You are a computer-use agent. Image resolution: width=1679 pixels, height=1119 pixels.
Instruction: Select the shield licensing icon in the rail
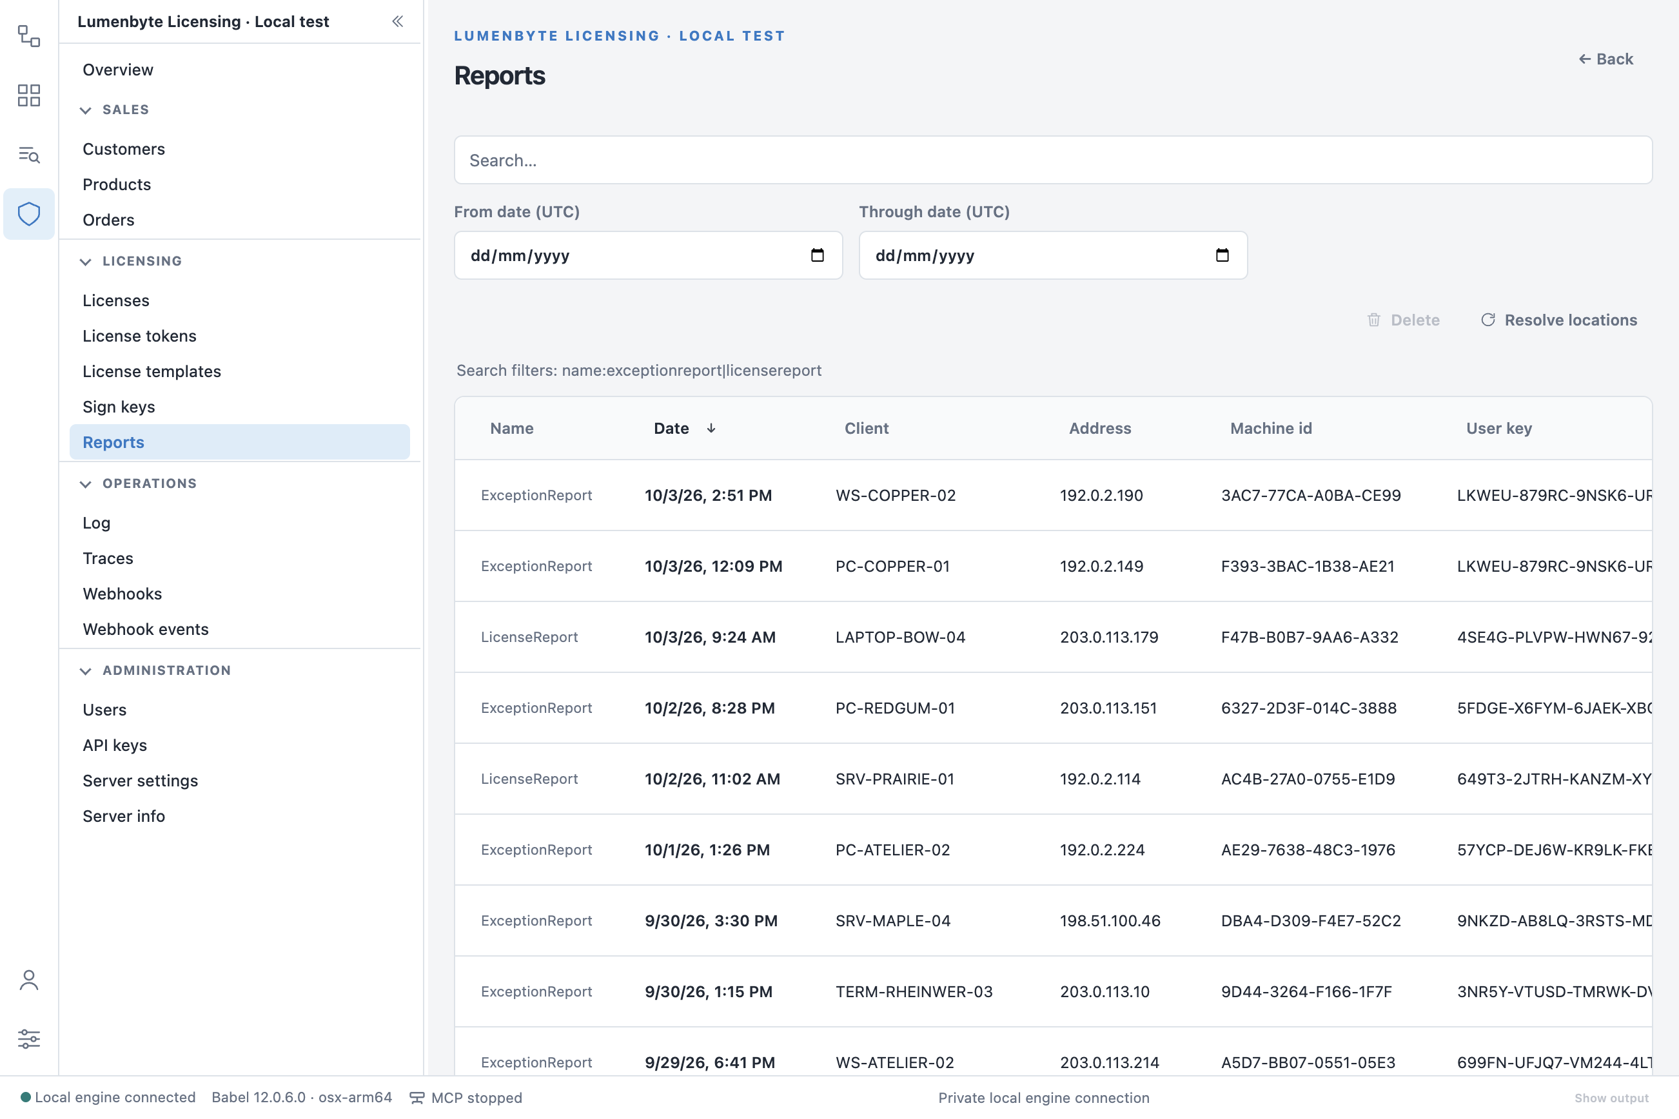tap(28, 213)
